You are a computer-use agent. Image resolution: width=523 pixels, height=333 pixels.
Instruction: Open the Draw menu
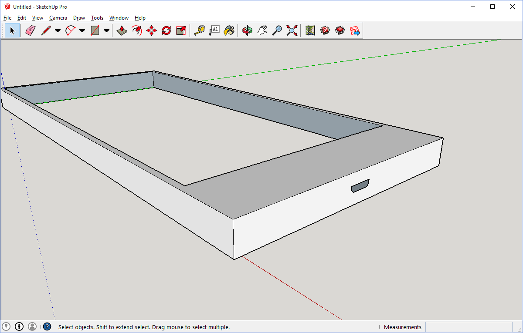pyautogui.click(x=79, y=18)
